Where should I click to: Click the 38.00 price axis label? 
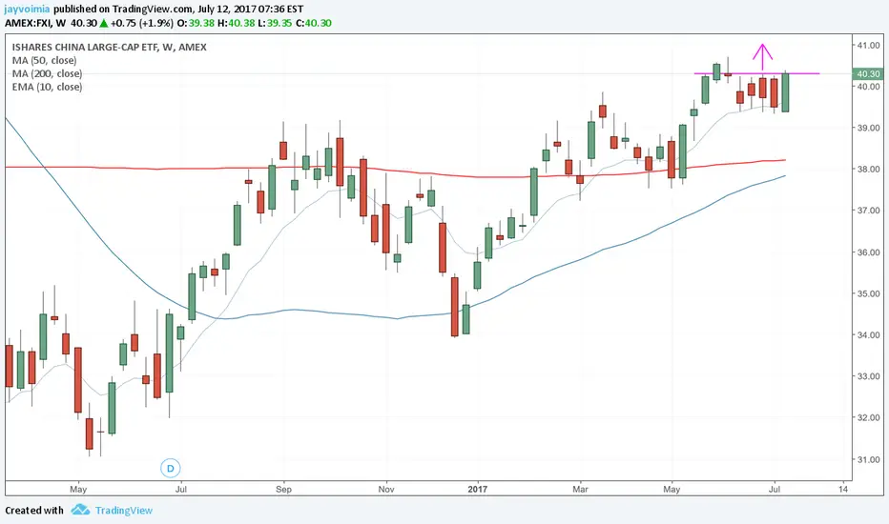[869, 169]
